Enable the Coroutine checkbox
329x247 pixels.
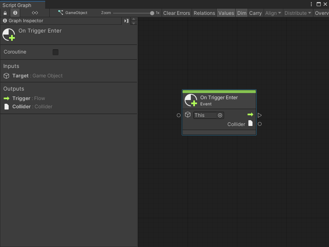tap(56, 52)
